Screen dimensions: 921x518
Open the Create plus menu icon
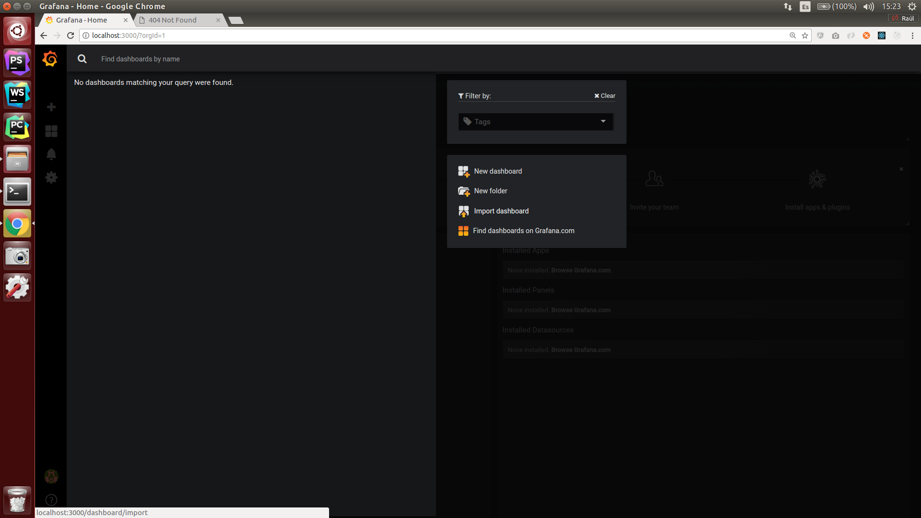51,107
